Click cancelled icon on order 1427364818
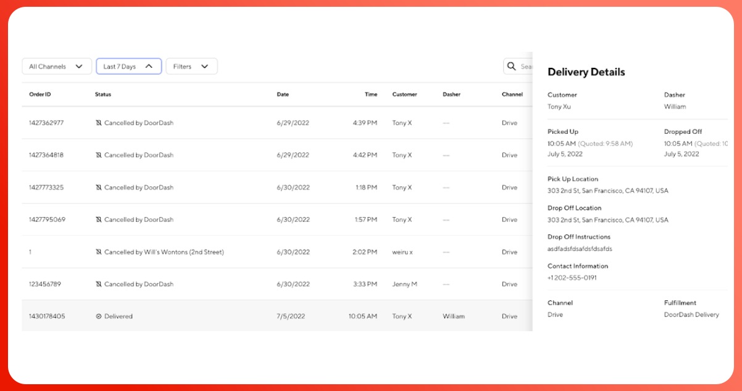Image resolution: width=742 pixels, height=391 pixels. pyautogui.click(x=99, y=155)
